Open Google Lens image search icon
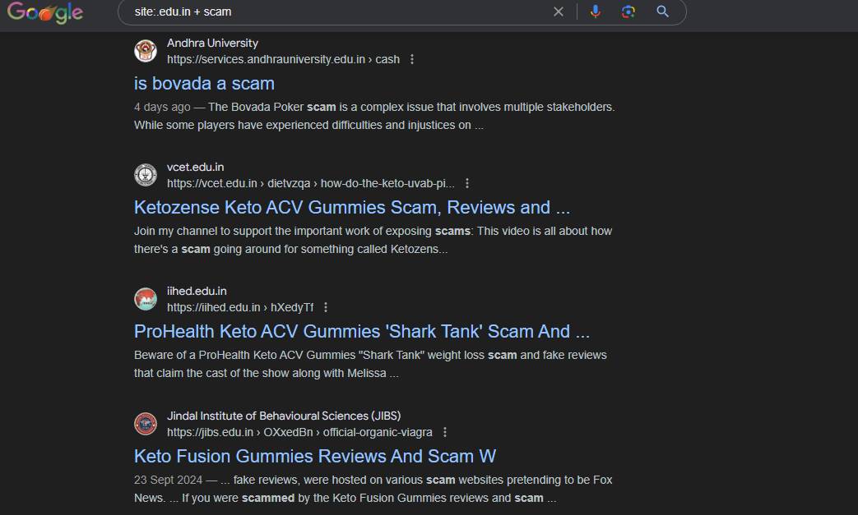 coord(628,11)
